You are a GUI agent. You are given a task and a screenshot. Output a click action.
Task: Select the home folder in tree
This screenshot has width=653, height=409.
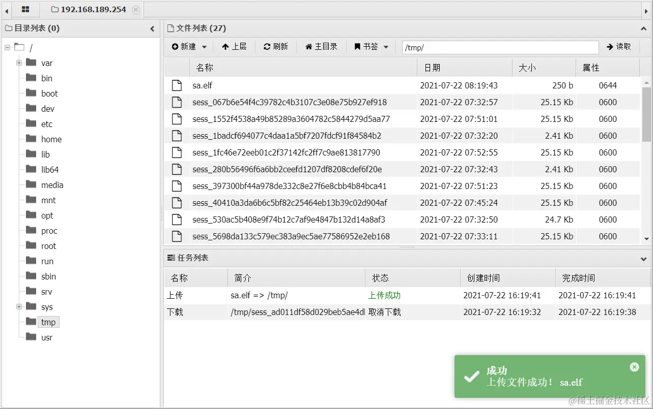(x=51, y=139)
